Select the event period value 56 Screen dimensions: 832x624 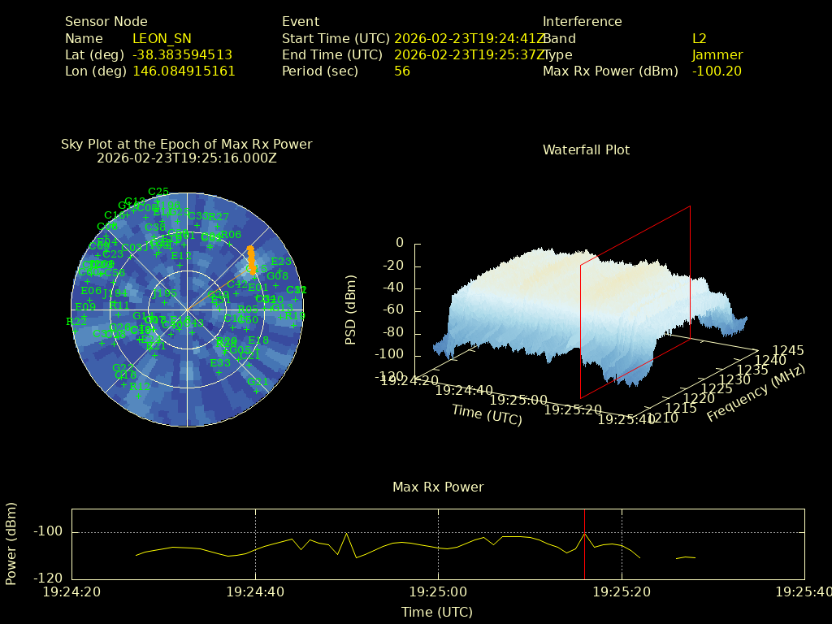coord(401,71)
